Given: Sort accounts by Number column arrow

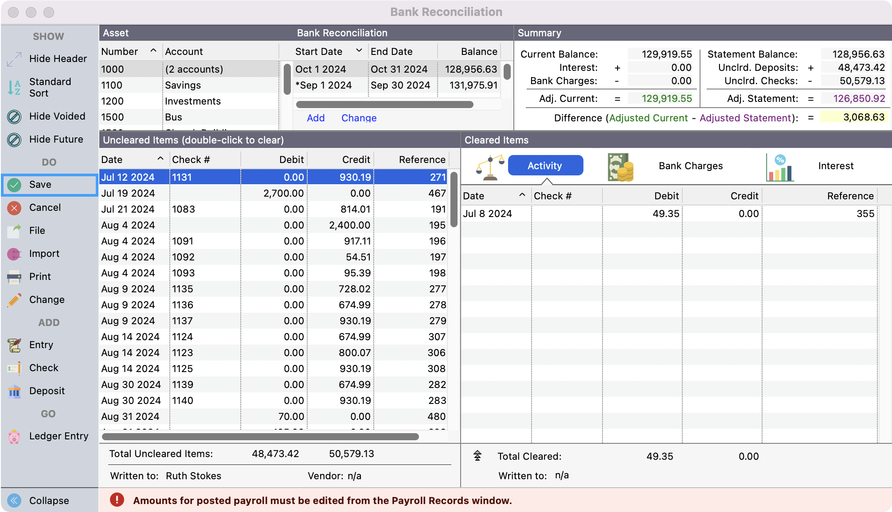Looking at the screenshot, I should click(x=153, y=51).
